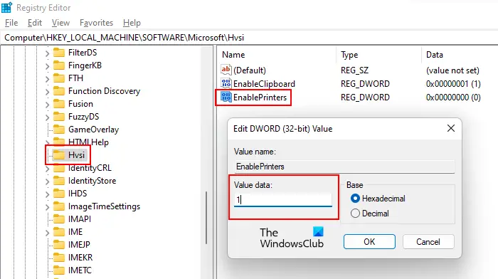Select the EnablePrinters value name

tap(260, 98)
